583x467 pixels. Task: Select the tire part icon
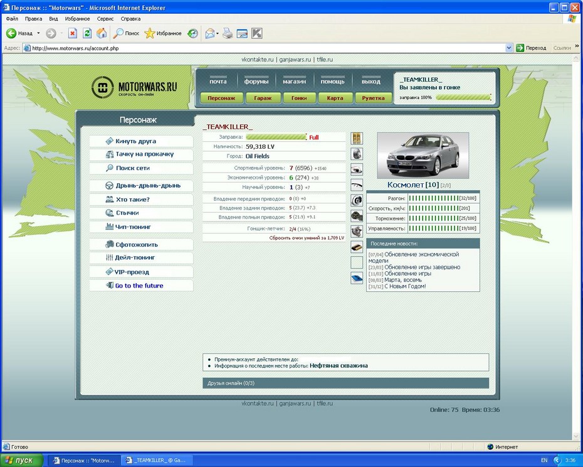[357, 154]
